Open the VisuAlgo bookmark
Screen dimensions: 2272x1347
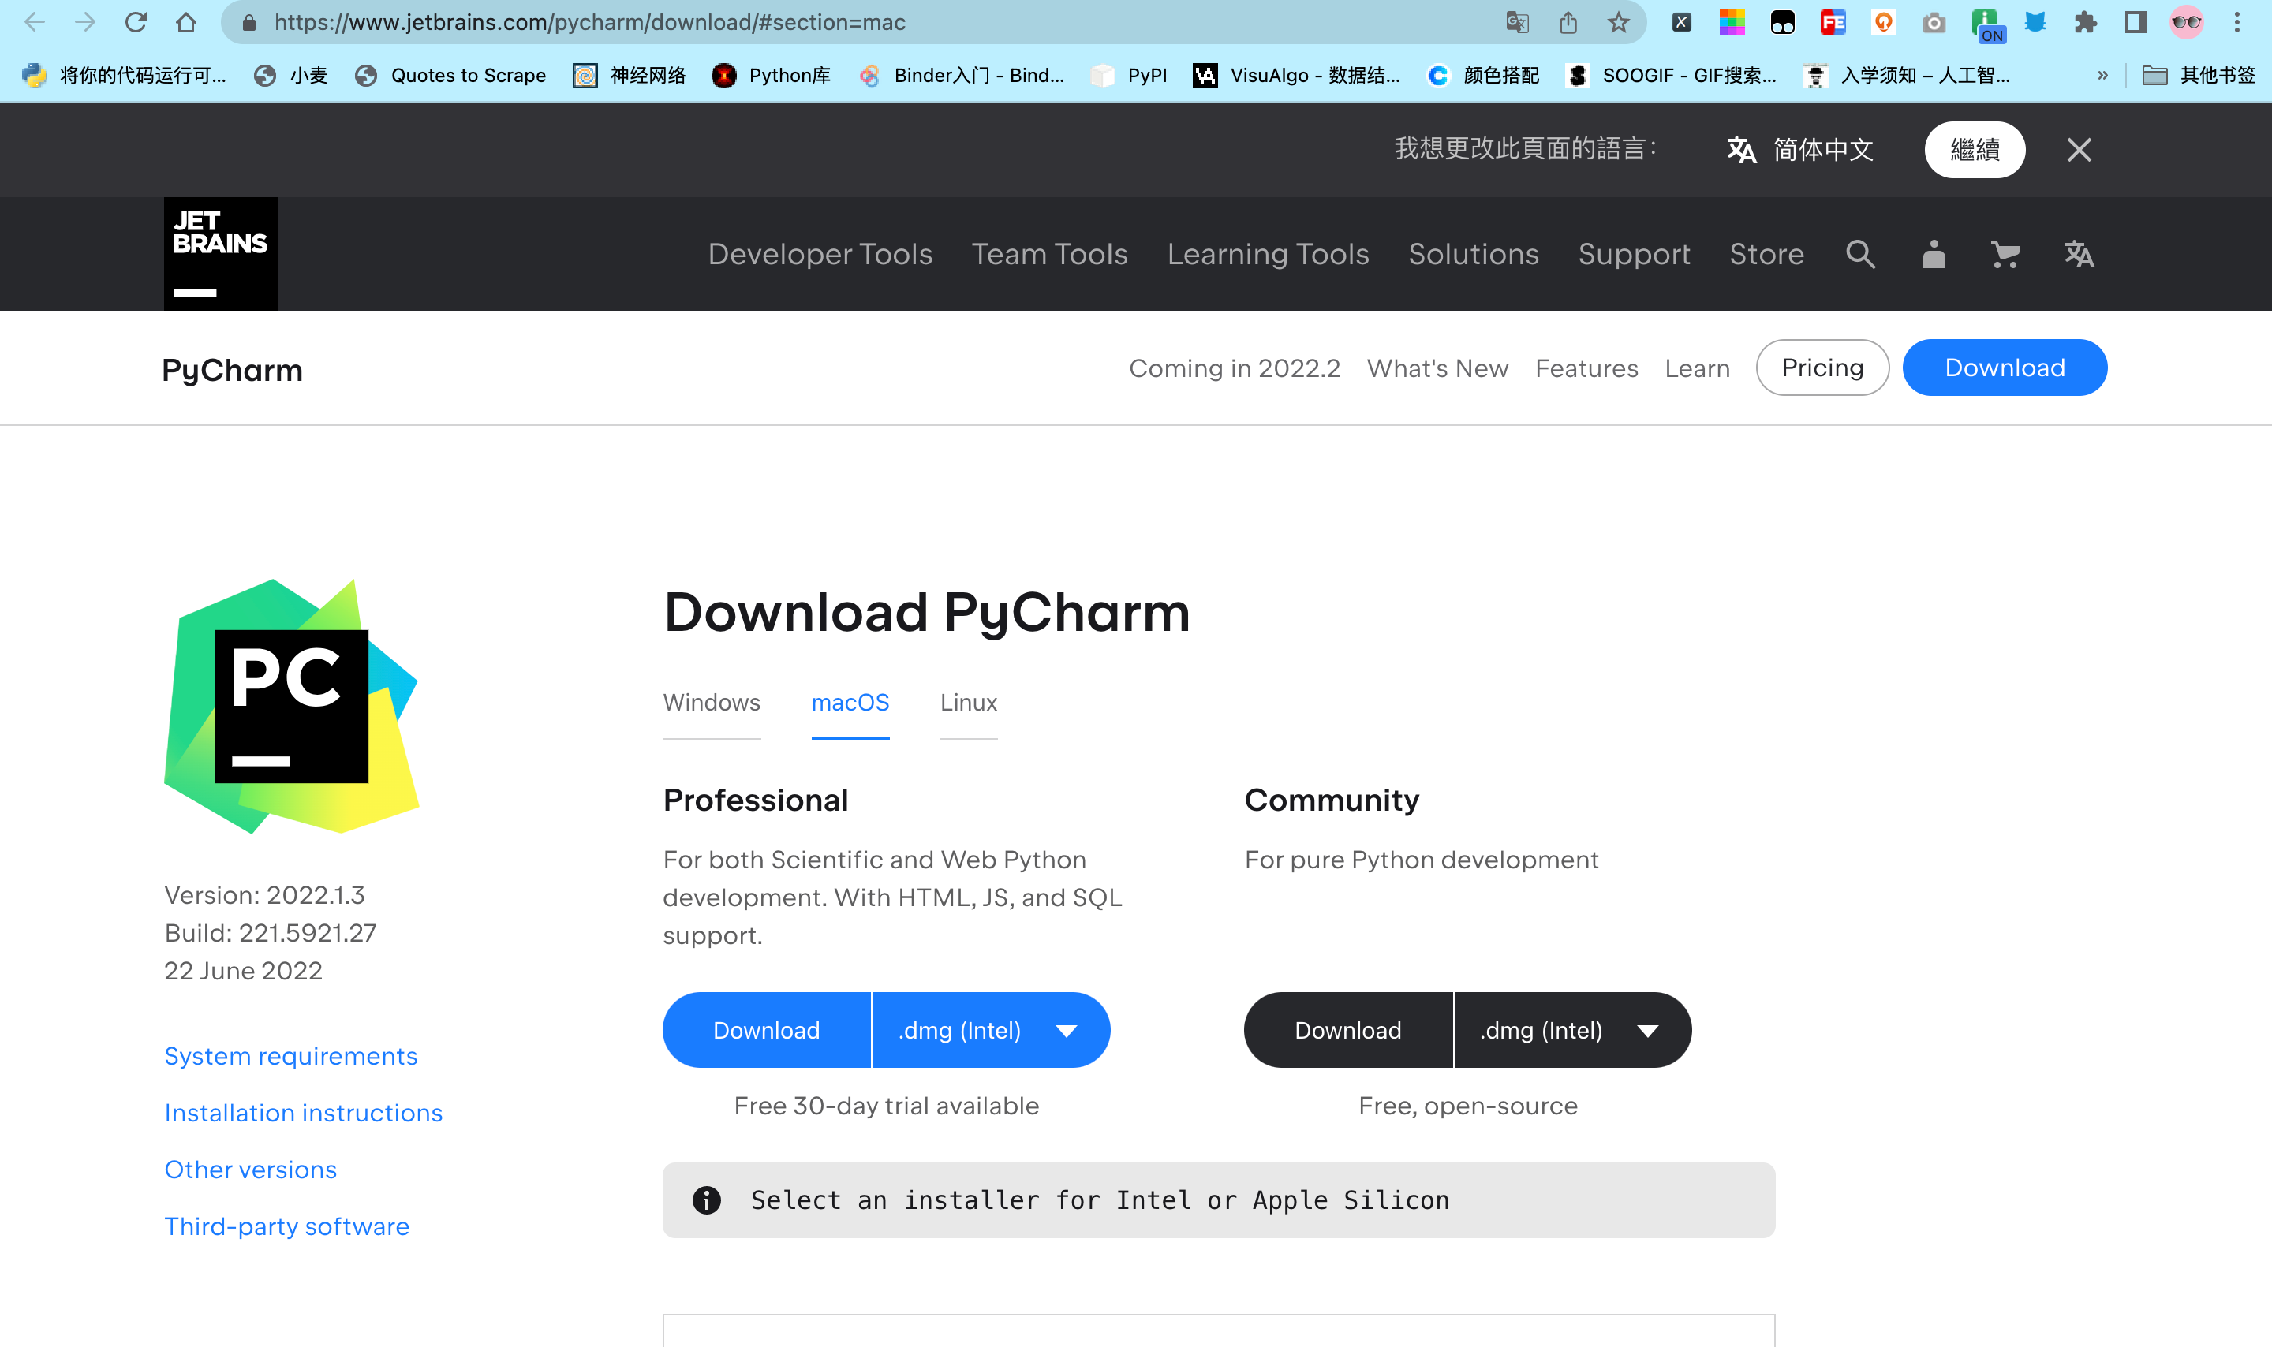tap(1296, 76)
